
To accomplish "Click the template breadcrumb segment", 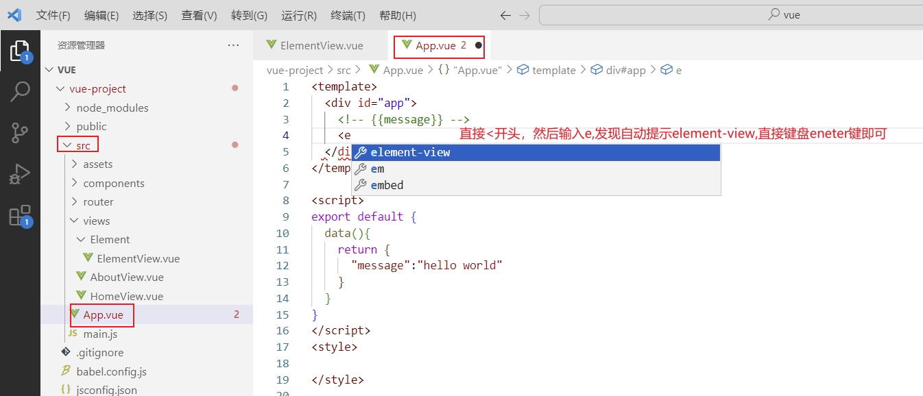I will [x=553, y=70].
